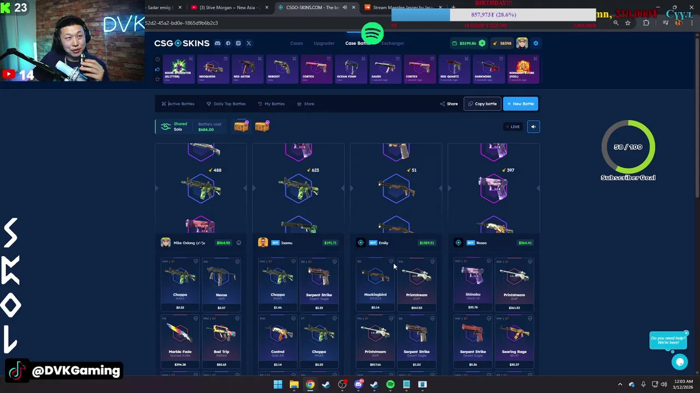Click the shield icon on Control card

[x=293, y=319]
